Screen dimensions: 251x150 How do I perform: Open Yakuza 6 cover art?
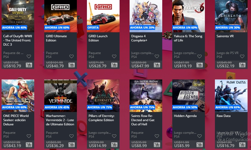pos(189,16)
